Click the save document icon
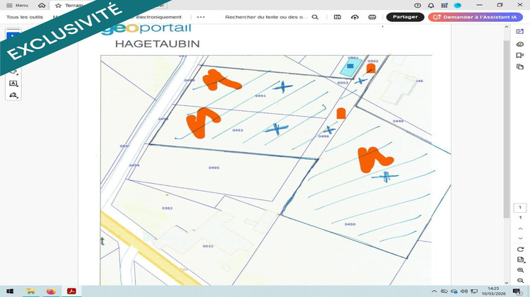The image size is (530, 297). coord(337,17)
